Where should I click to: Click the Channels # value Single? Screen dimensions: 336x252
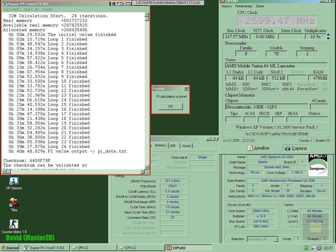202,157
